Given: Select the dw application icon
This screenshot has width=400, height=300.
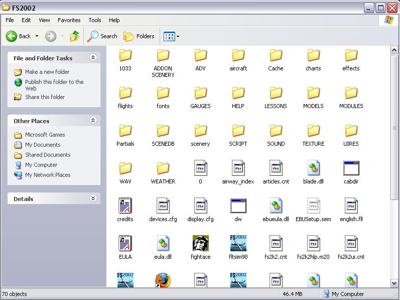Looking at the screenshot, I should point(238,206).
